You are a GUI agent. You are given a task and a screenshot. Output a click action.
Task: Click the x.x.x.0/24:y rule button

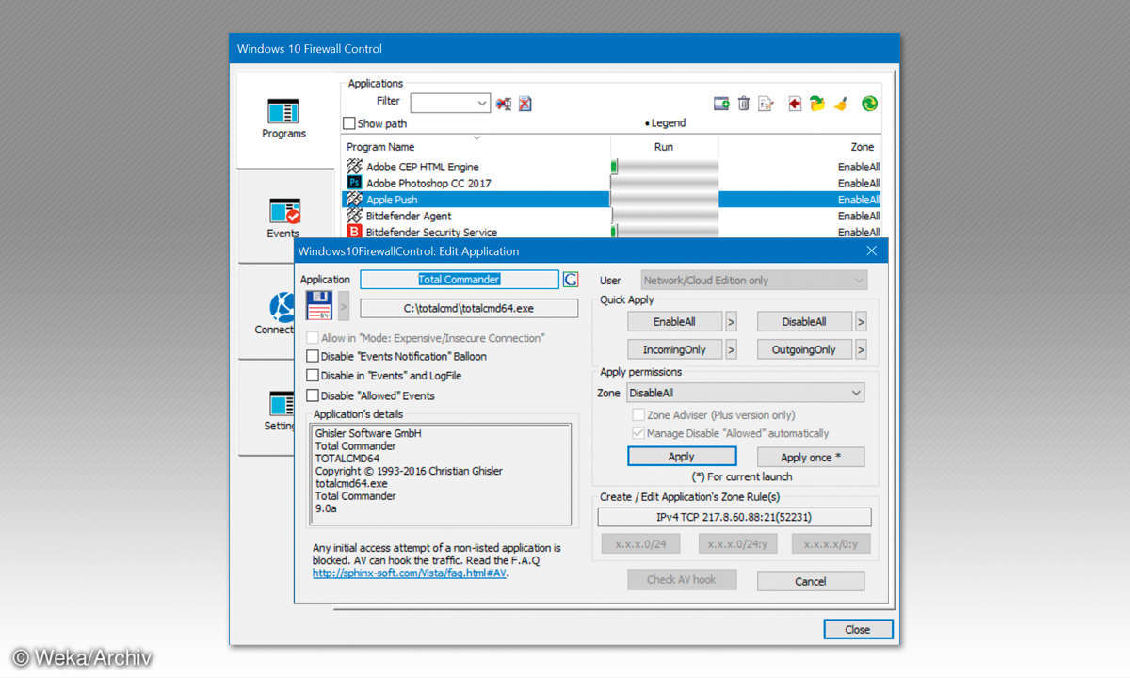pos(737,543)
